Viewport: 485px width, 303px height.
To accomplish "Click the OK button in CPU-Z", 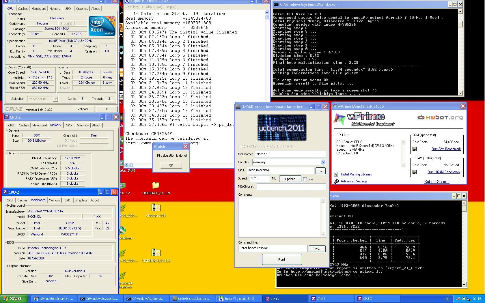I will pos(107,109).
